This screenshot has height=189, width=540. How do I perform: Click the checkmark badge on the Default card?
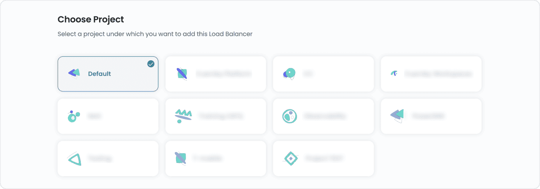point(151,64)
